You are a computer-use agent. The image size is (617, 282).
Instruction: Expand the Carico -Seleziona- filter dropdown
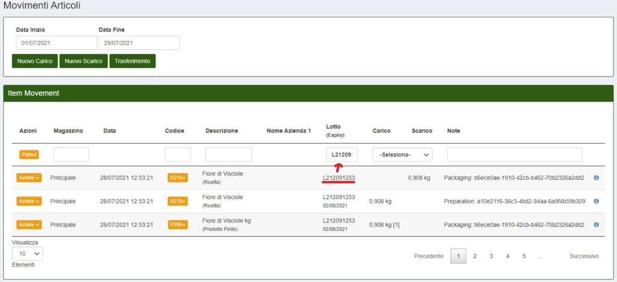pyautogui.click(x=402, y=155)
